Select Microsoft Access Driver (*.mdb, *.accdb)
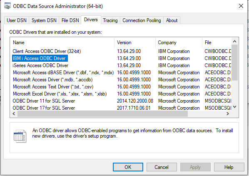249x176 pixels. tap(52, 80)
